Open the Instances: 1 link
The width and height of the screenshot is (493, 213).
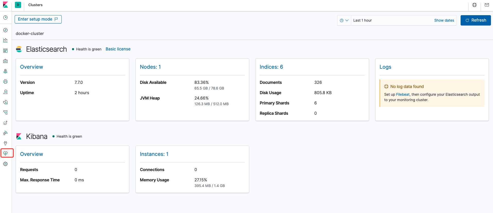(x=154, y=154)
